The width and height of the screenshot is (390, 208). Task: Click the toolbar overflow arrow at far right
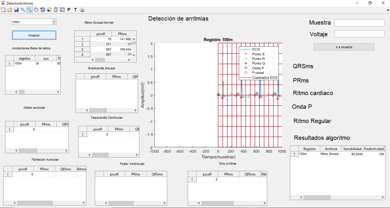coord(388,10)
